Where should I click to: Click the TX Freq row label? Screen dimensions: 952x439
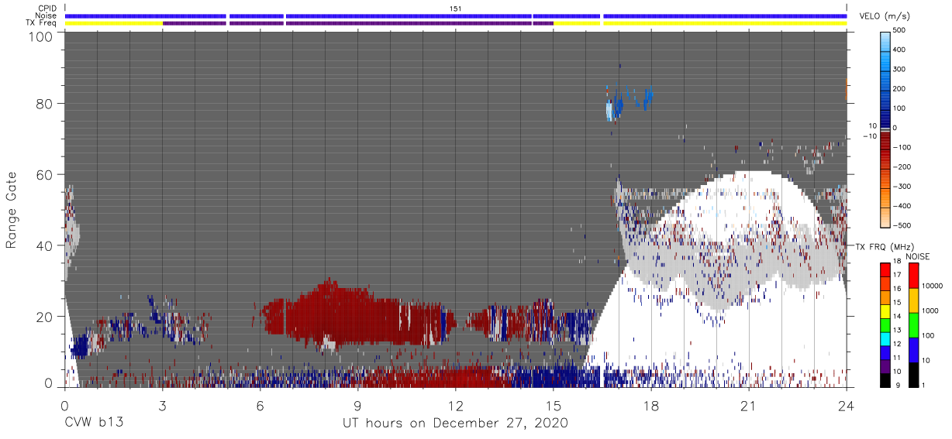pos(40,22)
